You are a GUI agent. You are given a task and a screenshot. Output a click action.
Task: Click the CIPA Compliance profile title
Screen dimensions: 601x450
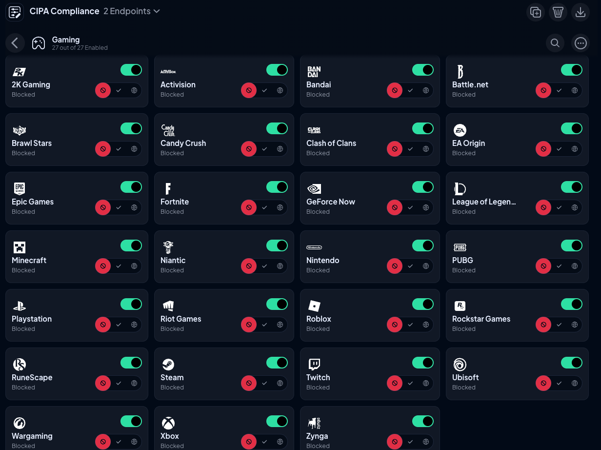point(64,11)
